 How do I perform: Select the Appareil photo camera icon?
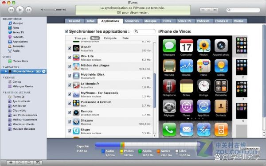coord(221,46)
